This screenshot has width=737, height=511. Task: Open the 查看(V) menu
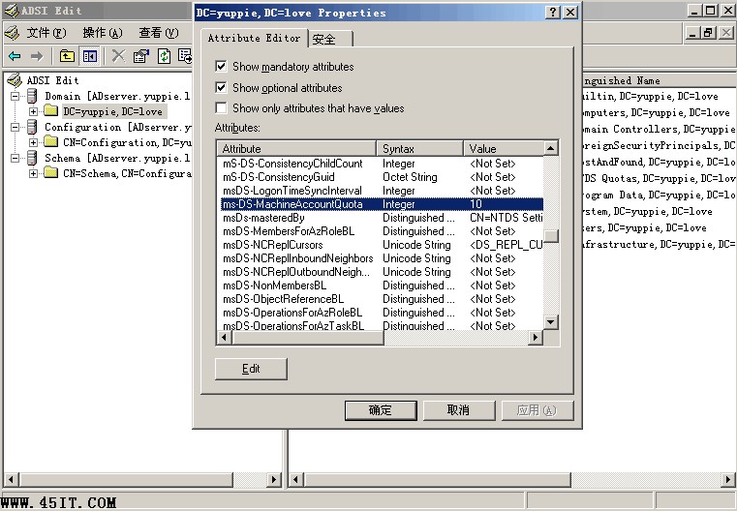[x=159, y=33]
